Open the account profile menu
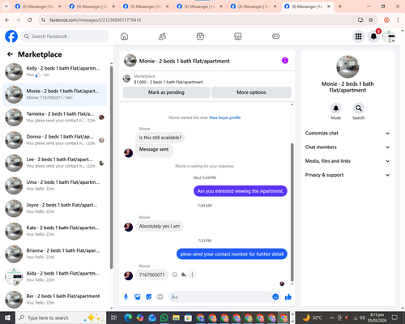Viewport: 405px width, 324px height. pyautogui.click(x=389, y=36)
